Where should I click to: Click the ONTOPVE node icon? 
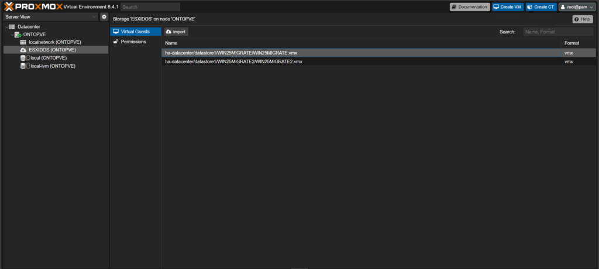coord(18,35)
